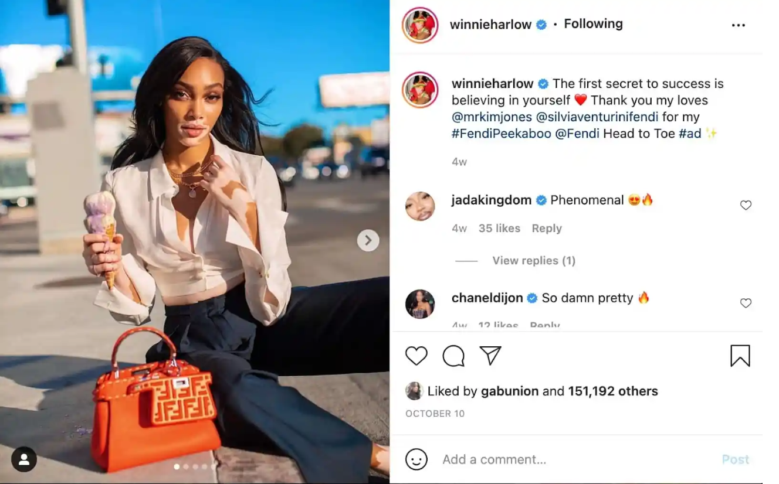Open winnieharlow profile picture in header
This screenshot has height=484, width=779.
(x=420, y=25)
